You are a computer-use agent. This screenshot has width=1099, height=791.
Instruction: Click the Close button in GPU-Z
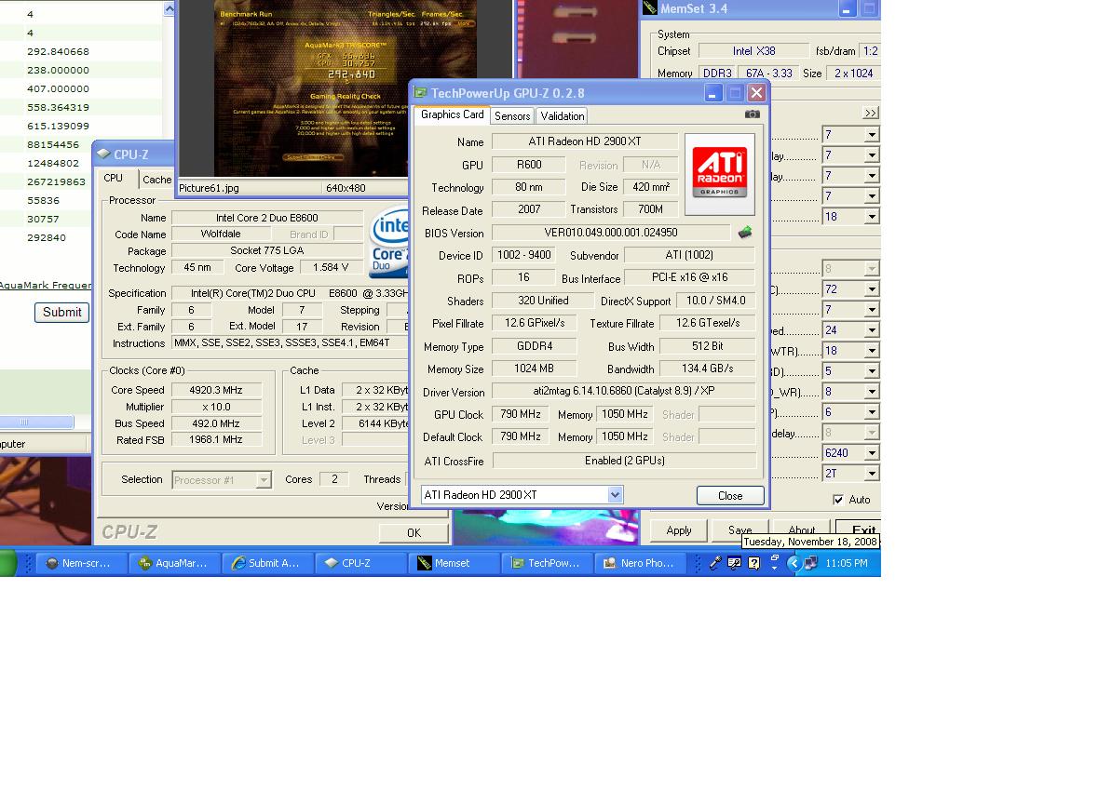pos(730,495)
